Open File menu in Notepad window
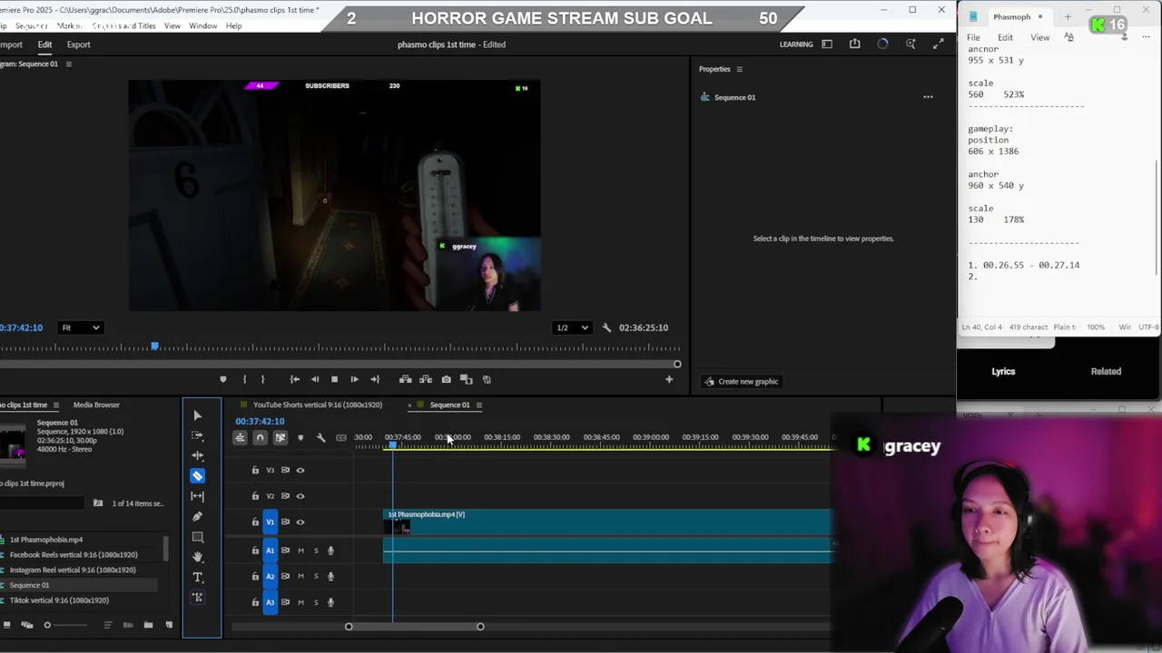This screenshot has height=653, width=1162. coord(973,37)
